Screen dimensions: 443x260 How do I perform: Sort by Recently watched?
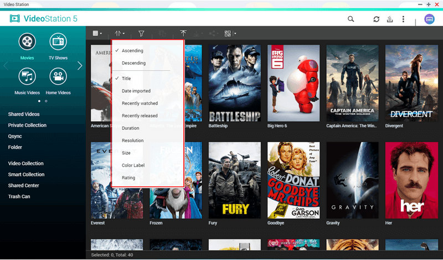tap(141, 103)
